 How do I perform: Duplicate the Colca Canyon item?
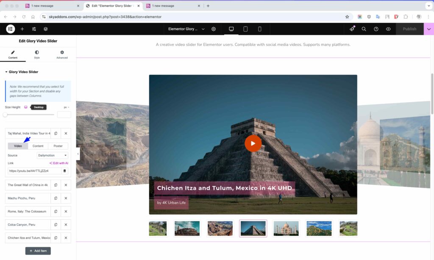pos(56,224)
